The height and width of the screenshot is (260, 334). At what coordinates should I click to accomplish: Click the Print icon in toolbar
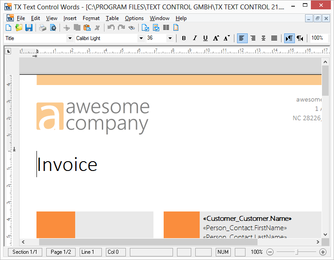tap(42, 28)
